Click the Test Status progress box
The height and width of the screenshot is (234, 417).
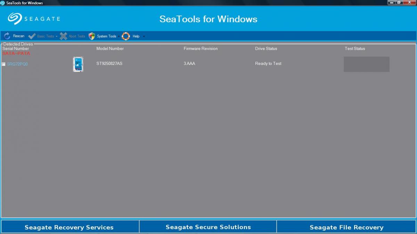click(367, 64)
